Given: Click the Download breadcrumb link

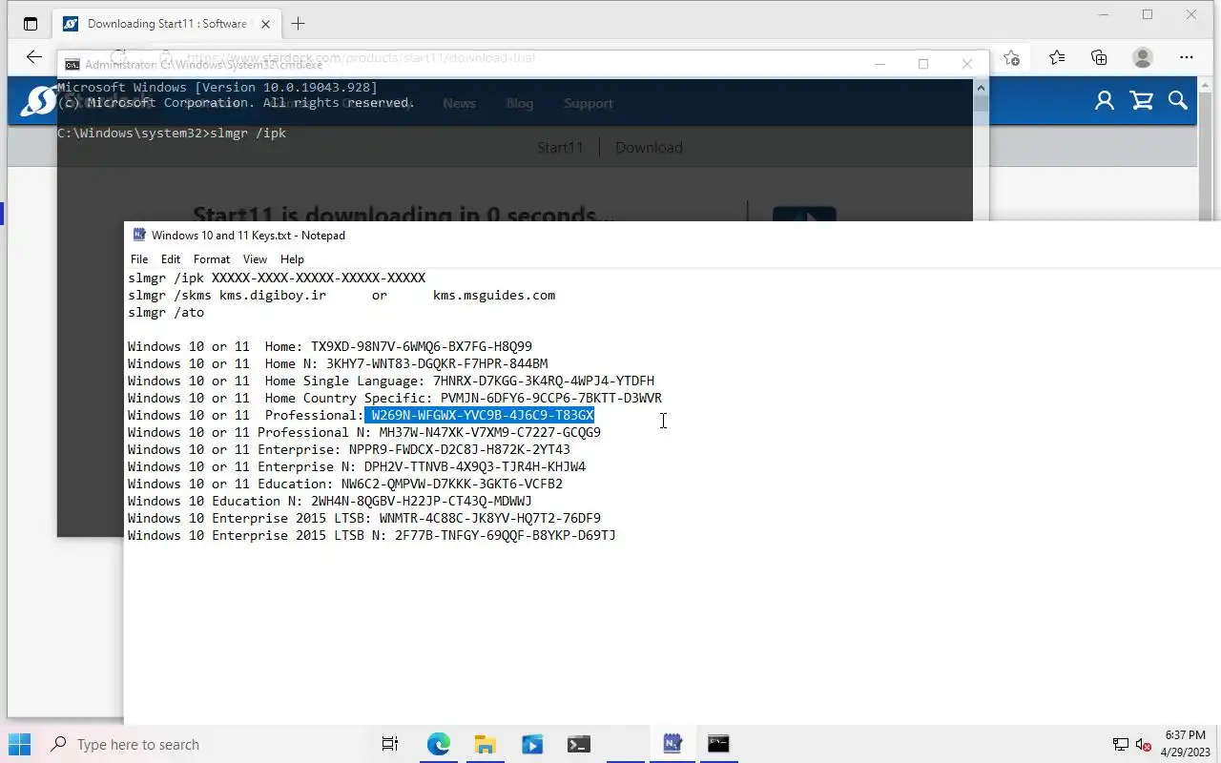Looking at the screenshot, I should point(649,148).
